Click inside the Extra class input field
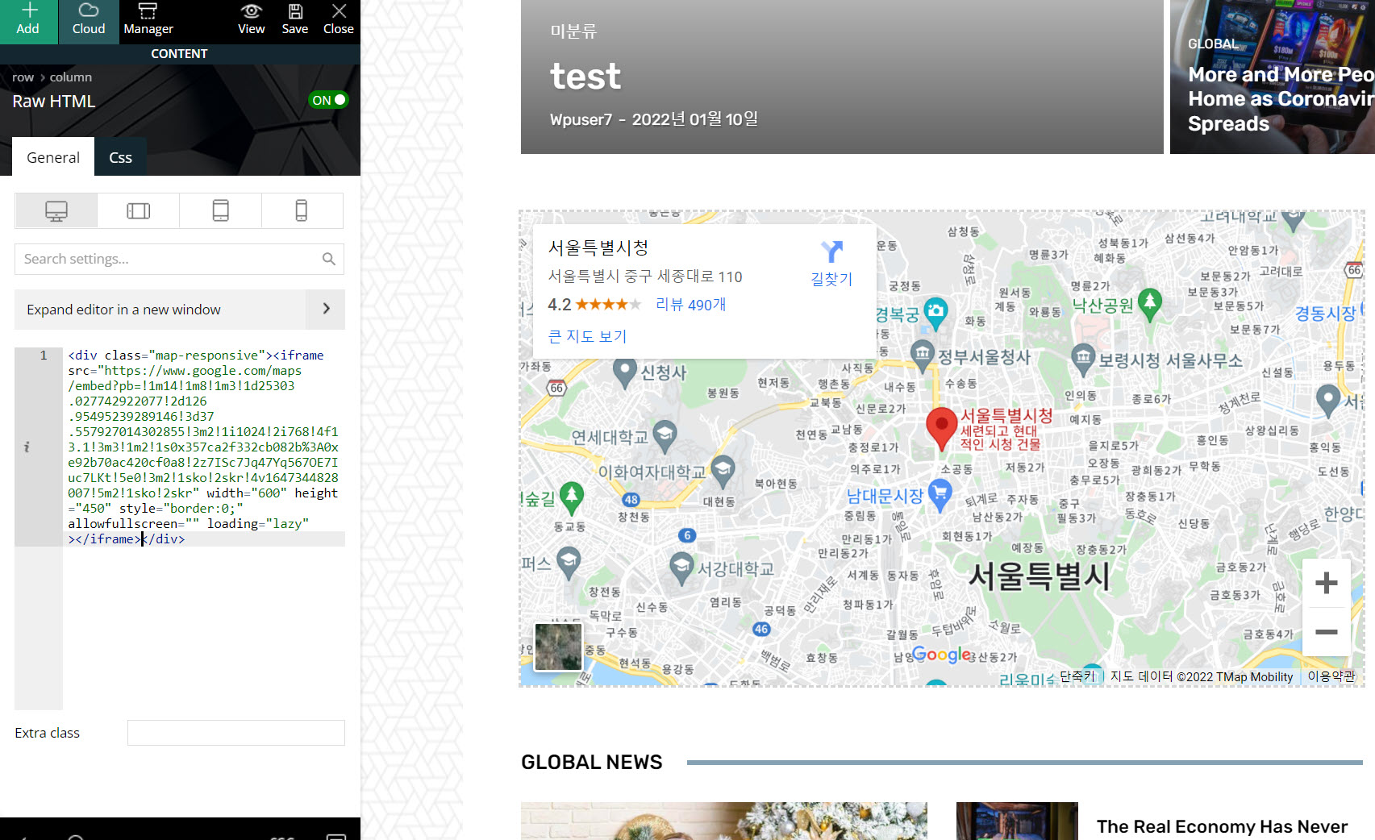 [x=235, y=732]
